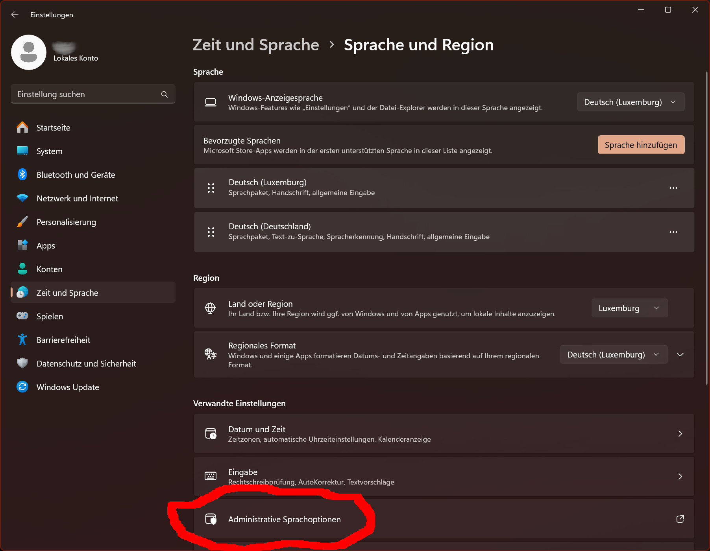Click external link icon for Administrative Sprachoptionen
Image resolution: width=710 pixels, height=551 pixels.
tap(680, 519)
